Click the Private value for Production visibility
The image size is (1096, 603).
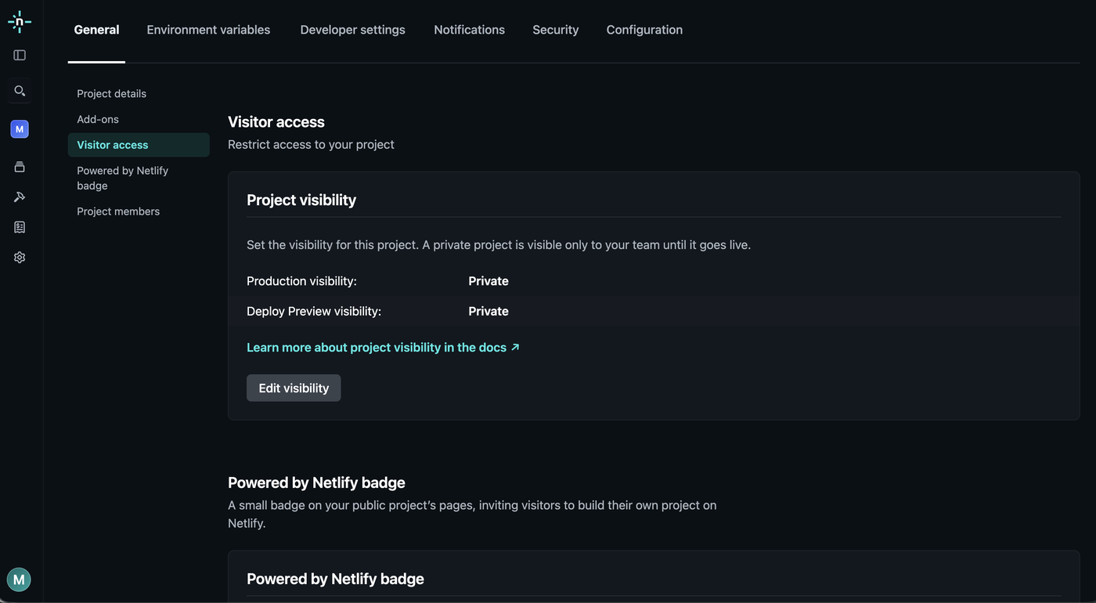coord(489,281)
